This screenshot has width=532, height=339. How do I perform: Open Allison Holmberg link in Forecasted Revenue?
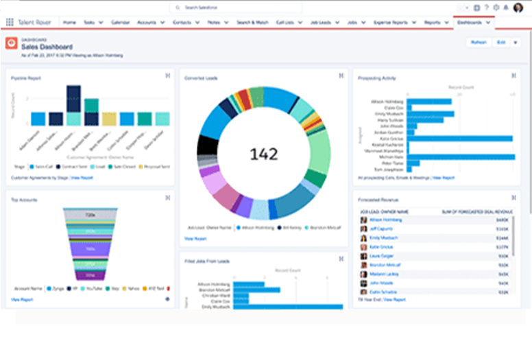coord(386,220)
